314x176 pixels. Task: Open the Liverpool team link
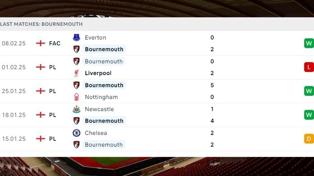pos(98,73)
